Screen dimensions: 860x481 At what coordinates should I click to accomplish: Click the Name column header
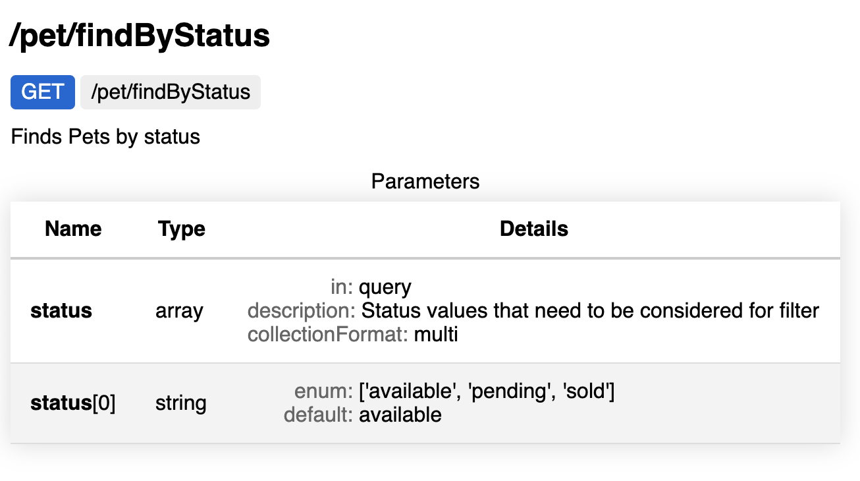tap(73, 229)
